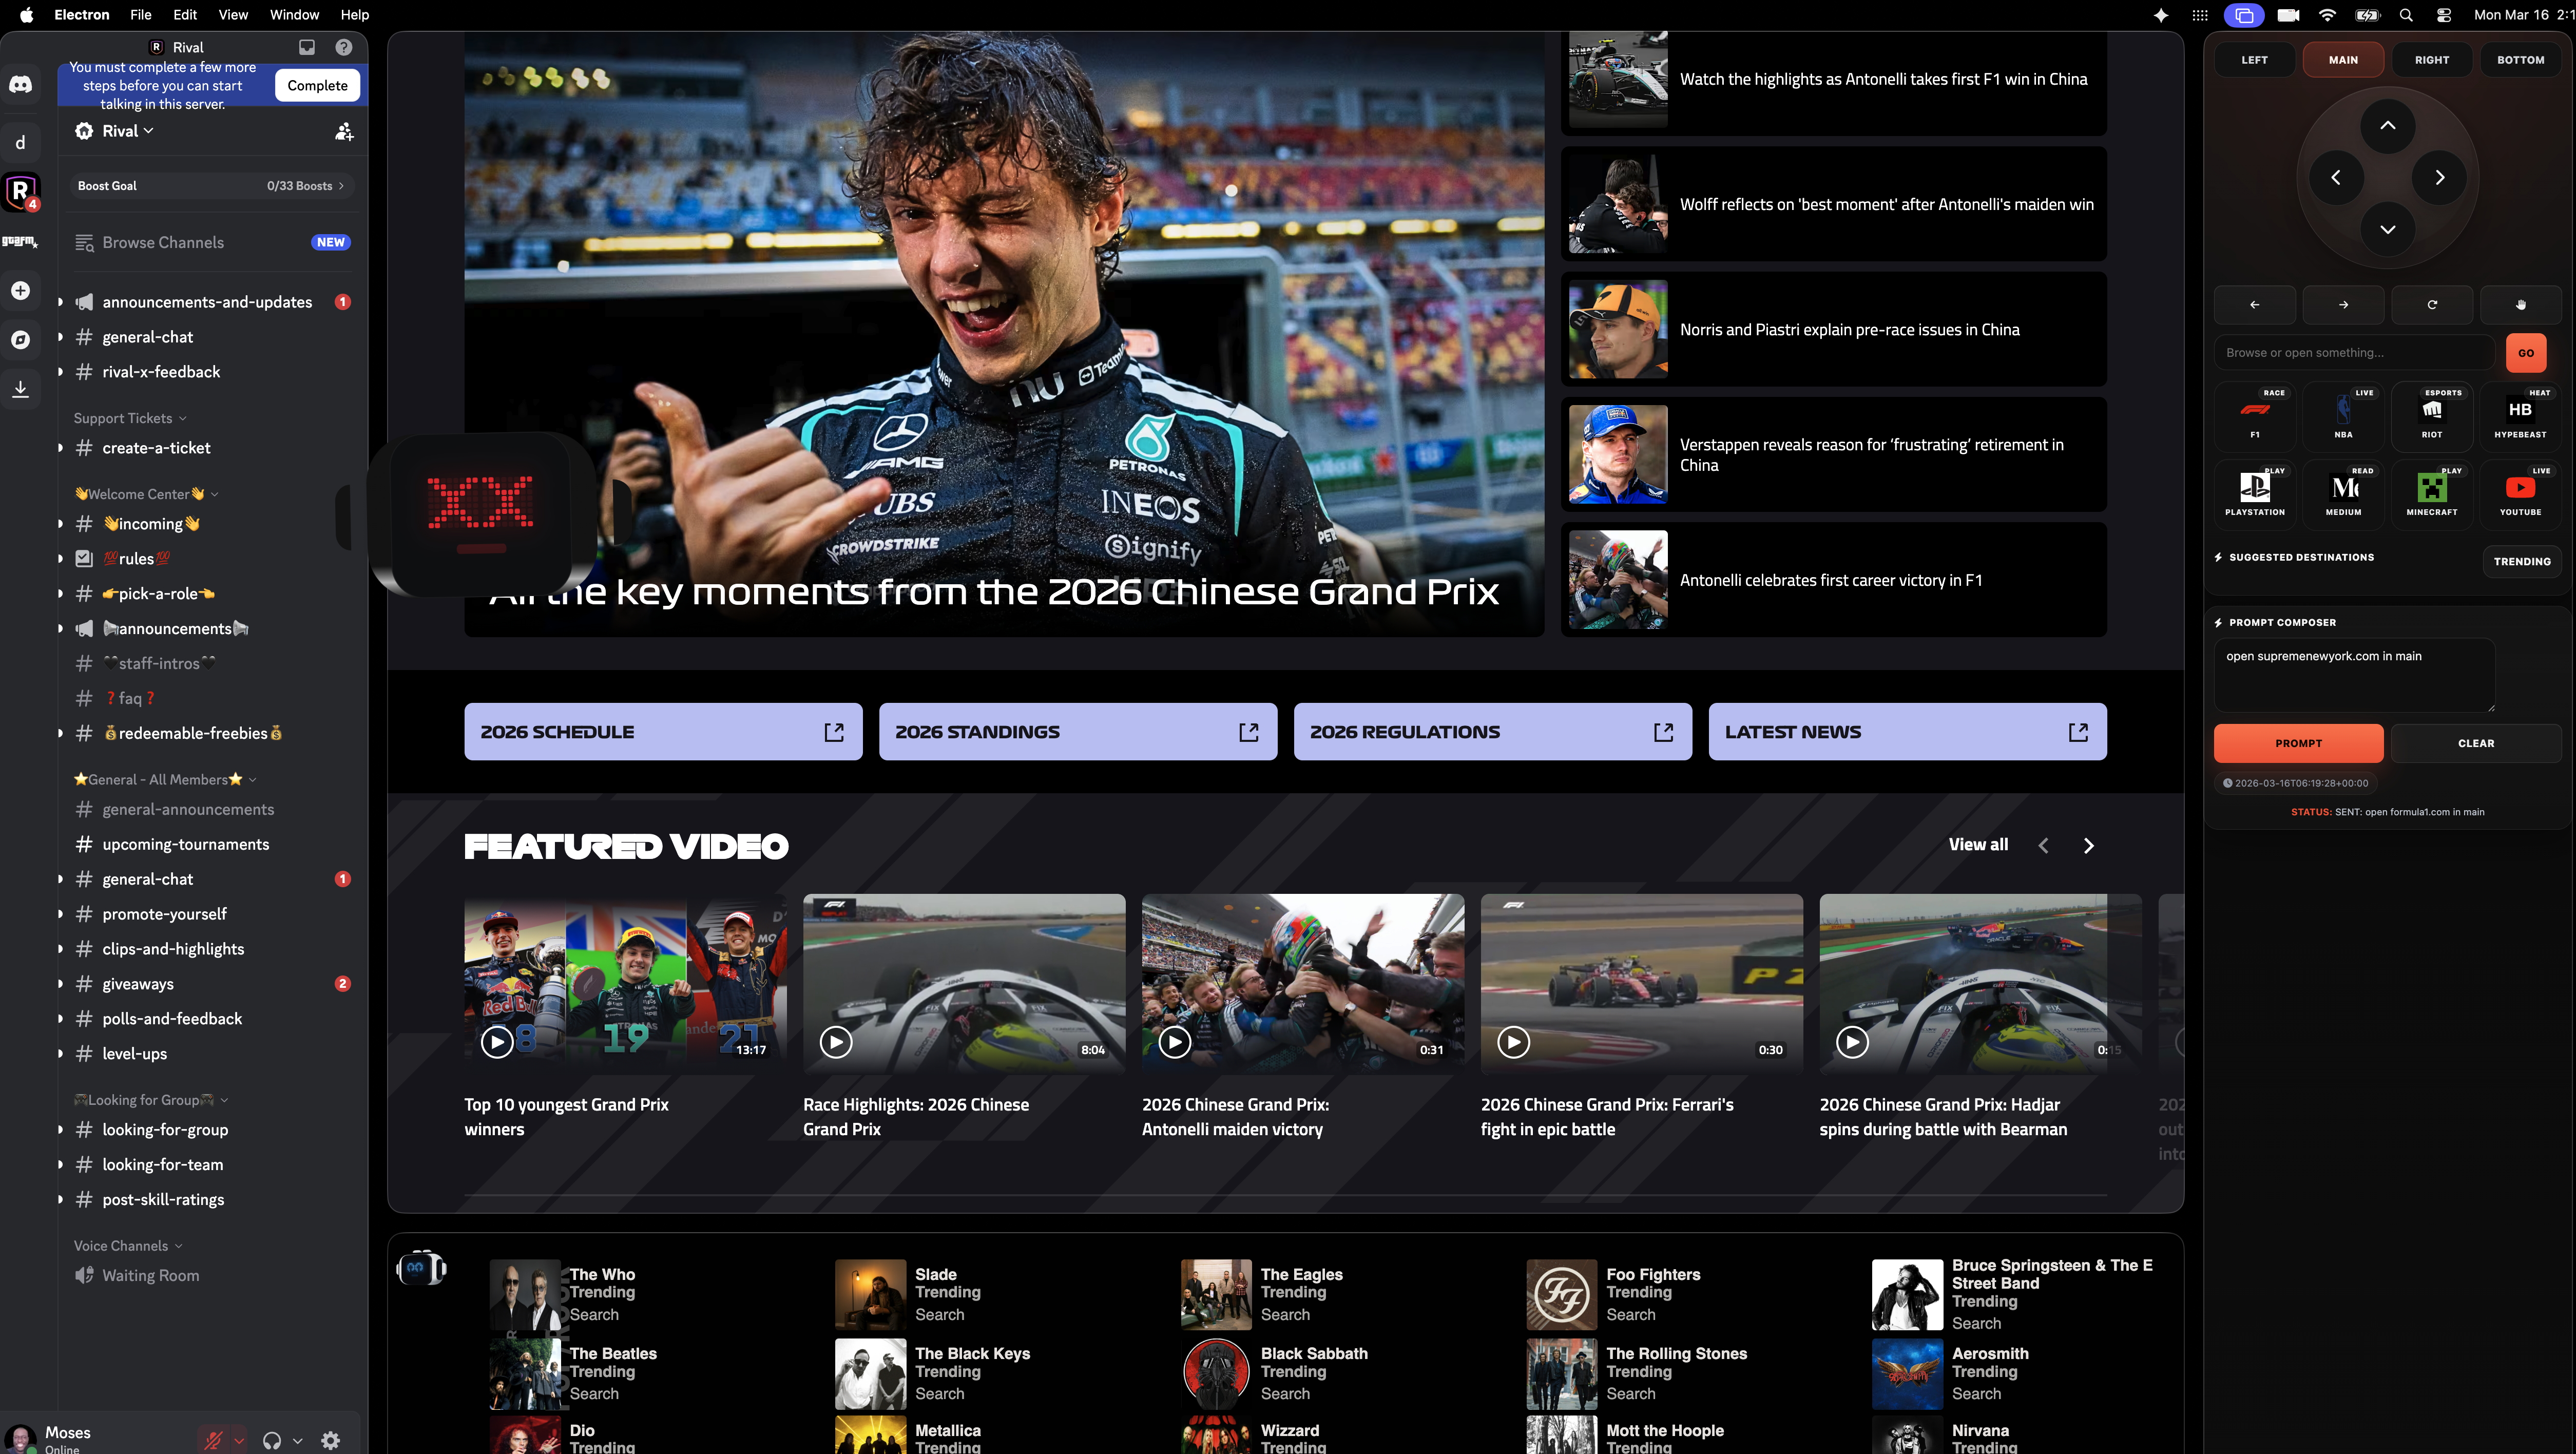This screenshot has height=1454, width=2576.
Task: Play the Race Highlights 2026 Chinese Grand Prix video
Action: pos(835,1042)
